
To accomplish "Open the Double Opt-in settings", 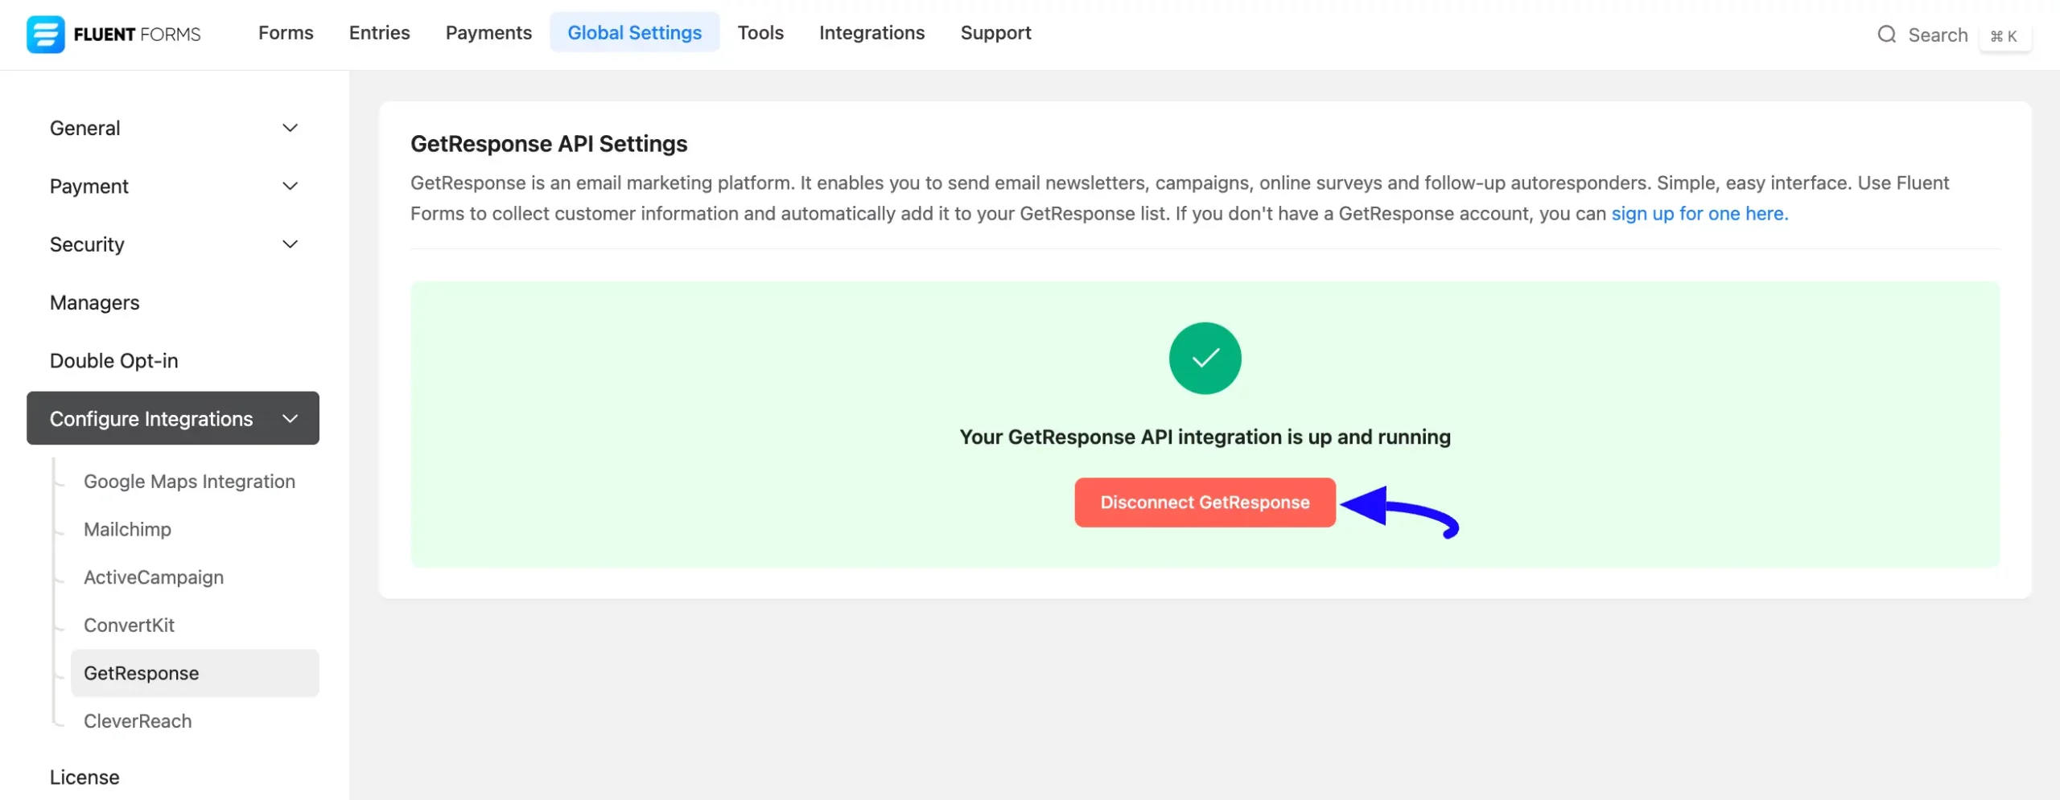I will pos(113,360).
